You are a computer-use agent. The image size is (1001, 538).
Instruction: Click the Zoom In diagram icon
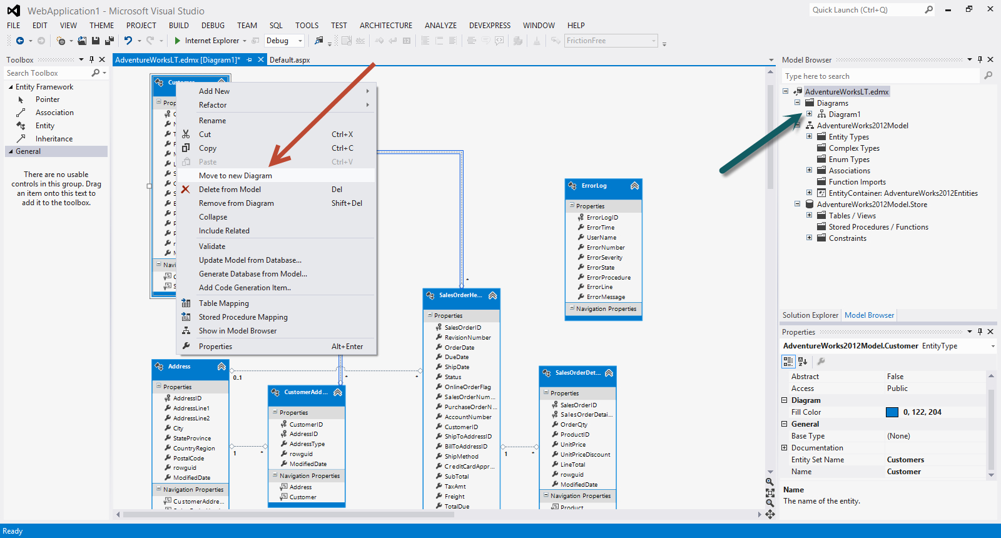[x=770, y=482]
